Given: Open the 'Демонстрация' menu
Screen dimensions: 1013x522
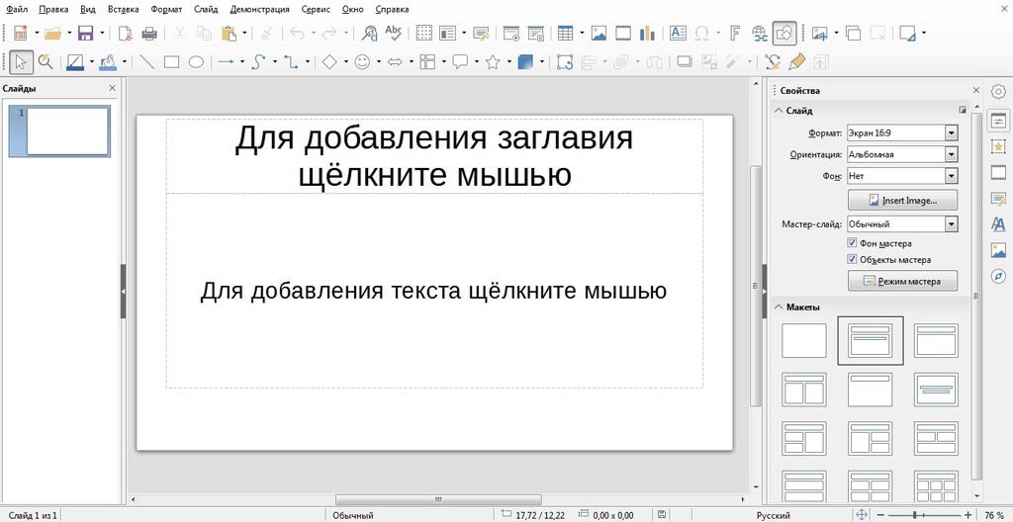Looking at the screenshot, I should [x=259, y=9].
